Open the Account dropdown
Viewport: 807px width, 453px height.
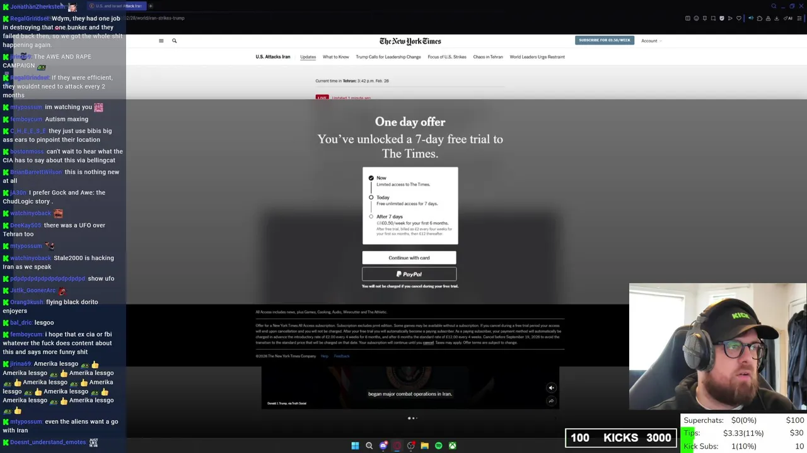tap(651, 41)
